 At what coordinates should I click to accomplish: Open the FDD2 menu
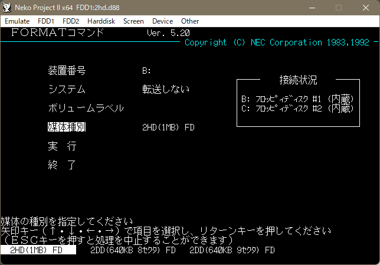[x=71, y=21]
